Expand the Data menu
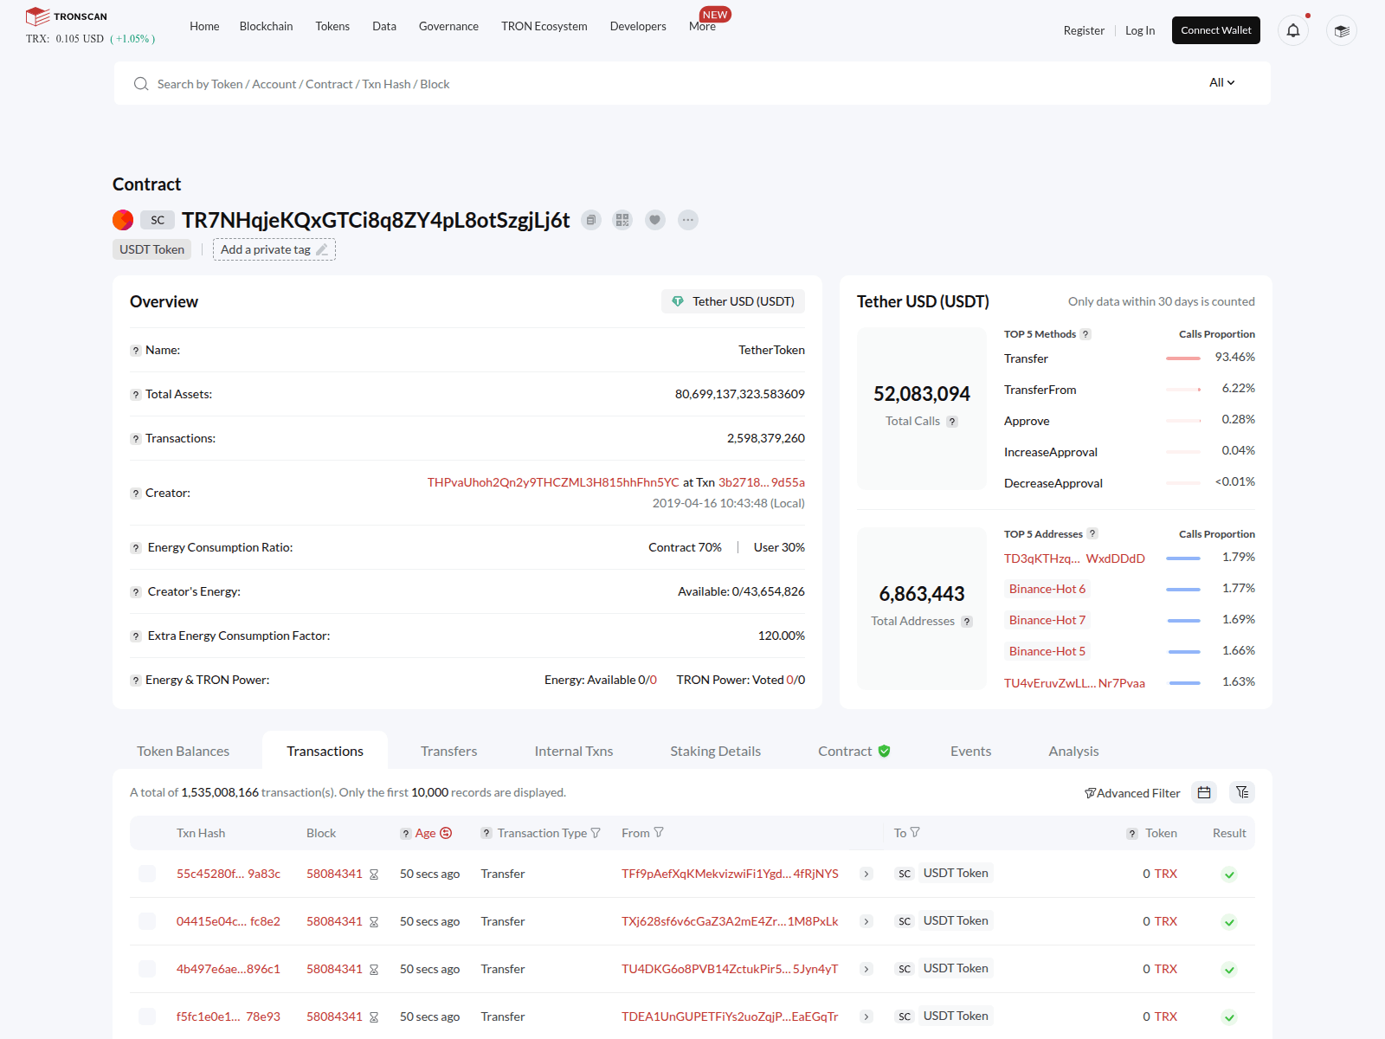Screen dimensions: 1385x1039 384,26
